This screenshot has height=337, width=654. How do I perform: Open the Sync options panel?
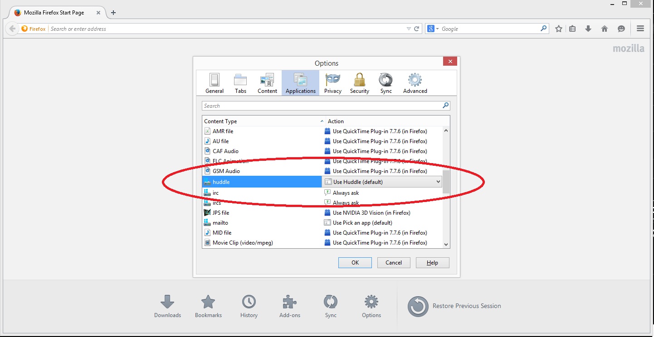tap(386, 83)
